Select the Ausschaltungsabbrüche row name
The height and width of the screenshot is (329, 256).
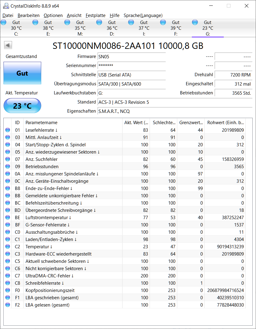click(52, 232)
